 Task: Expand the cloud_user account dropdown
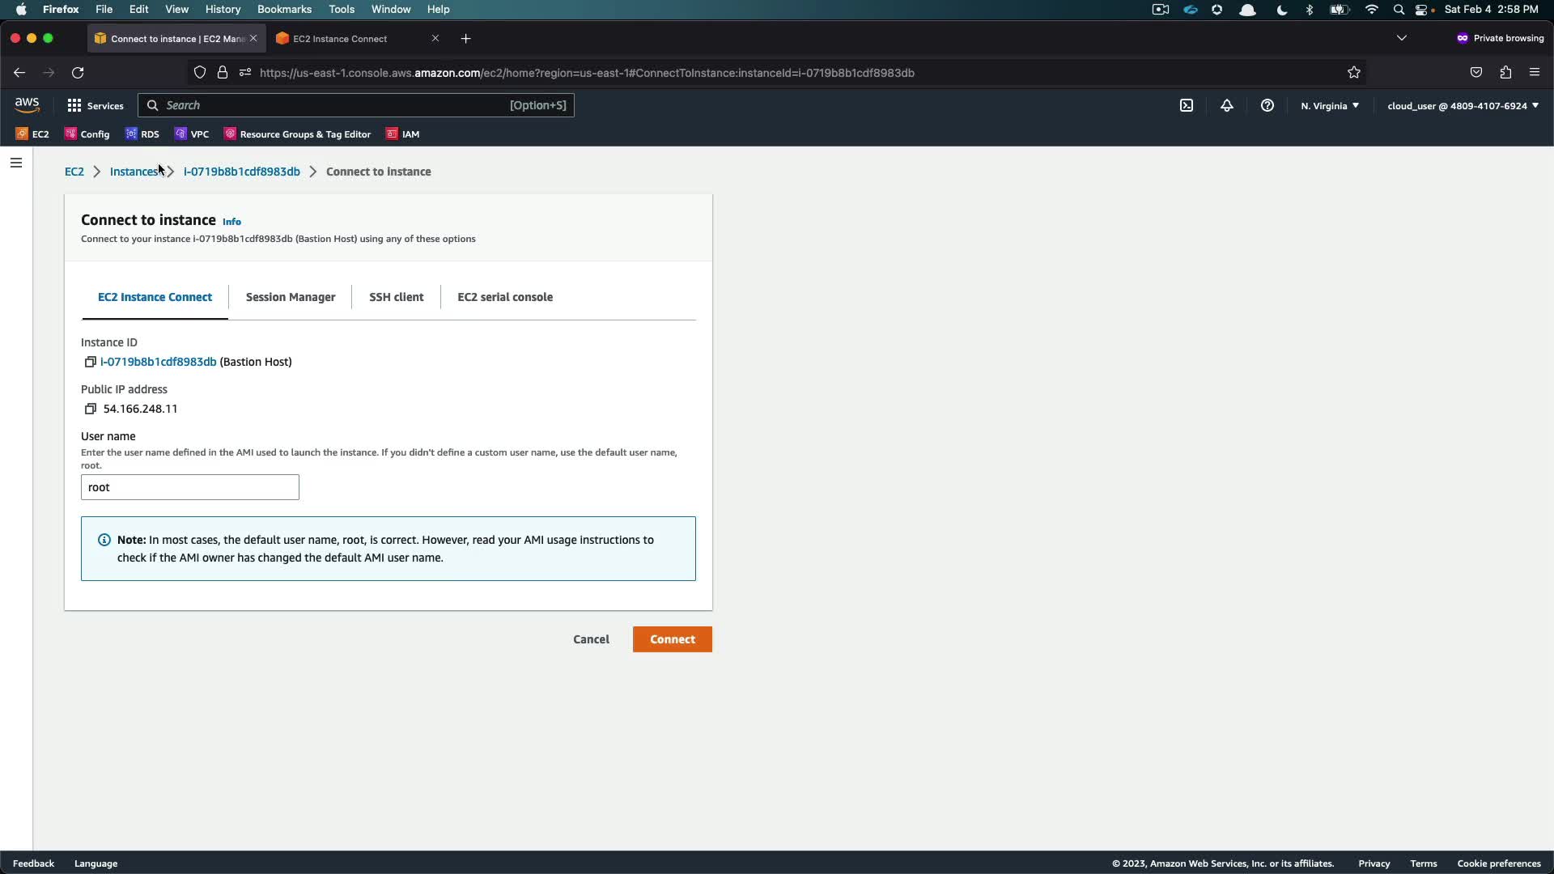pos(1463,106)
